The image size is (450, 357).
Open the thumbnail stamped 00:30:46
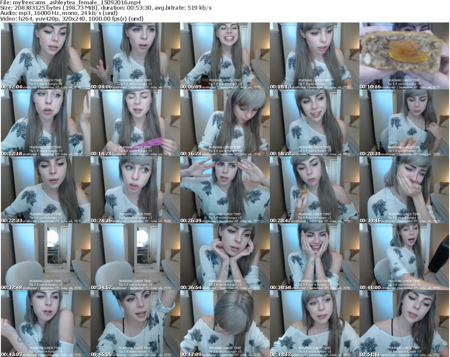coord(404,190)
